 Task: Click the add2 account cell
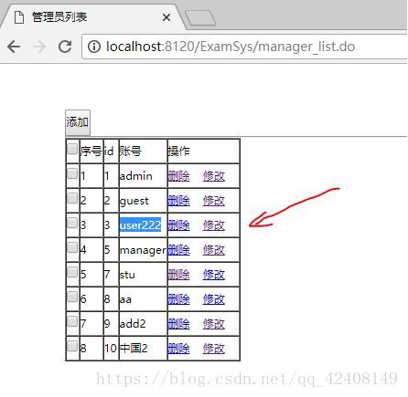tap(143, 324)
